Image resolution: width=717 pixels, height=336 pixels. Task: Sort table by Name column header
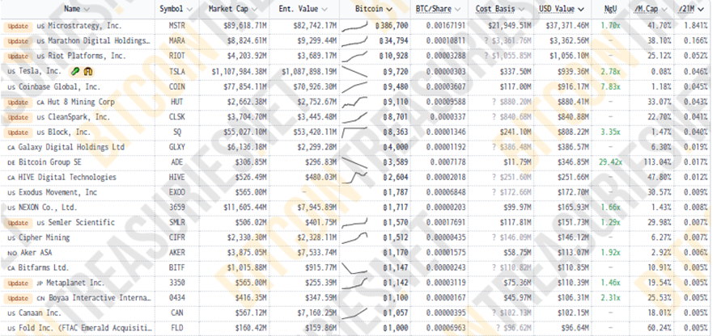click(x=77, y=9)
